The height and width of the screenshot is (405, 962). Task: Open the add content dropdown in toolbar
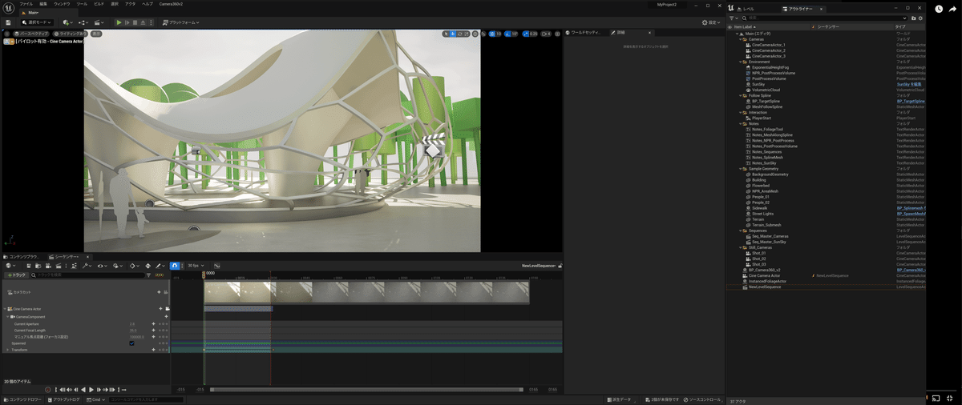67,22
